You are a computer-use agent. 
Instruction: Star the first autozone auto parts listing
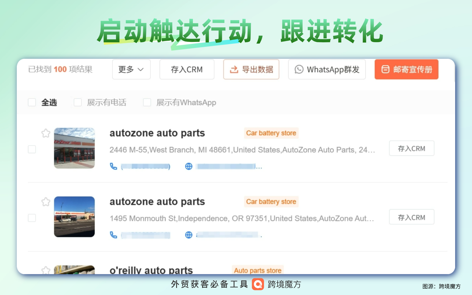coord(46,133)
